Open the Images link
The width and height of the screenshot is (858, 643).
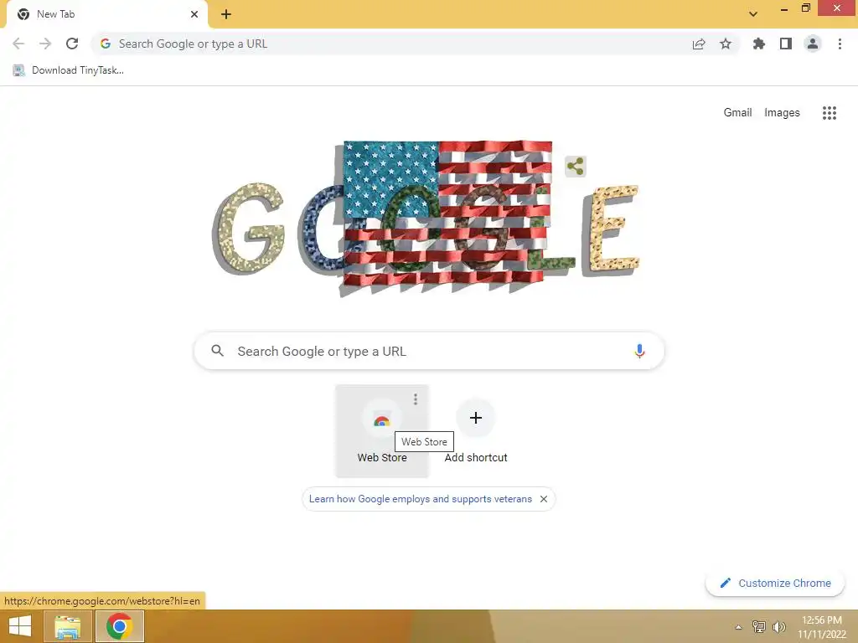click(x=782, y=113)
